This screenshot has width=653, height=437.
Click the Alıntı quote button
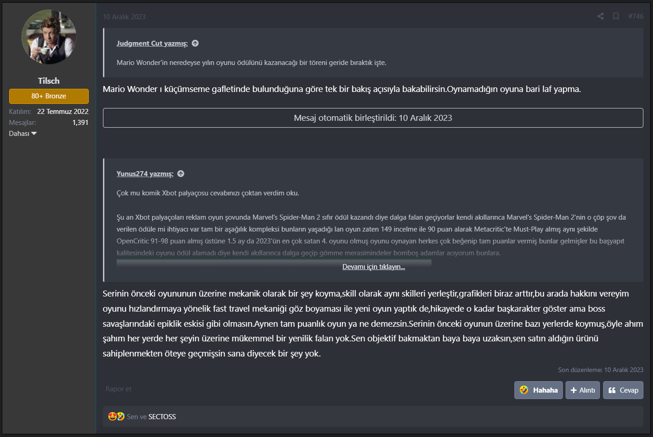coord(583,390)
